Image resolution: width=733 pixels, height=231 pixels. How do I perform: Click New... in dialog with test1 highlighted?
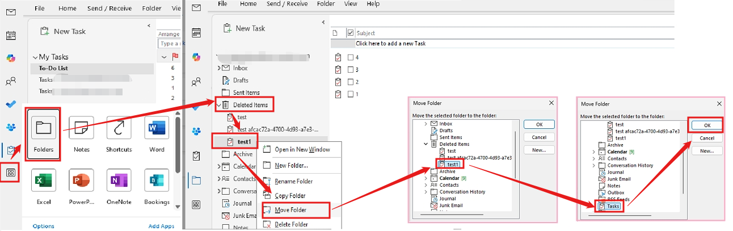coord(539,150)
